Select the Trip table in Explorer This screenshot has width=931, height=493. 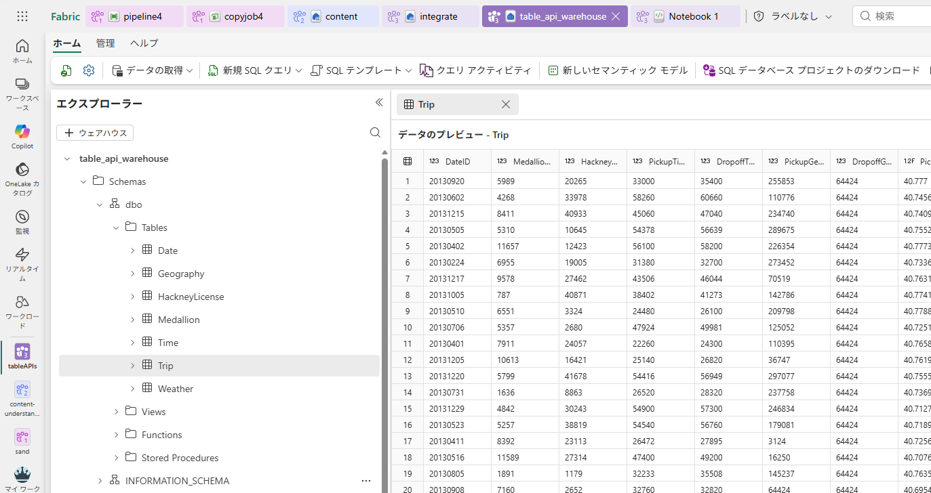219,366
